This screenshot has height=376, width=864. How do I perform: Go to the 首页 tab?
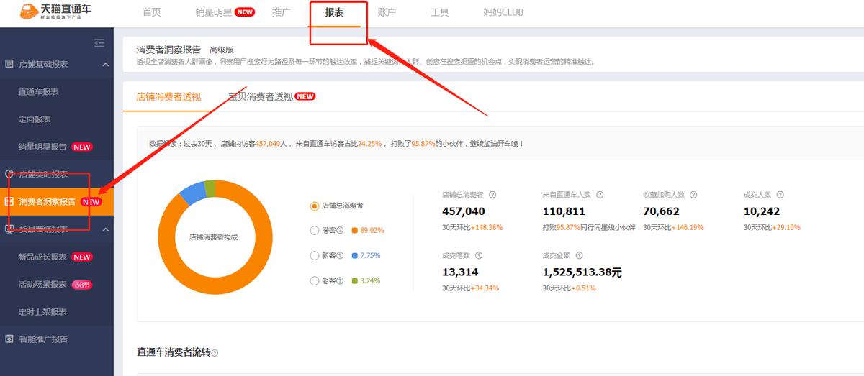152,12
